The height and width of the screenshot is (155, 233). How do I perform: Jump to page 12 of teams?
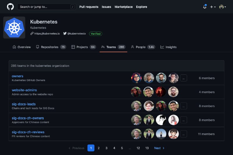pyautogui.click(x=138, y=148)
